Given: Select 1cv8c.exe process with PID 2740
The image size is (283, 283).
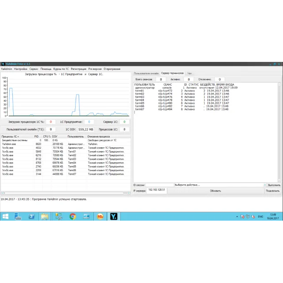Looking at the screenshot, I should [66, 167].
